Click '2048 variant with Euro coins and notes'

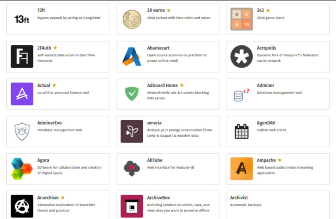[178, 18]
